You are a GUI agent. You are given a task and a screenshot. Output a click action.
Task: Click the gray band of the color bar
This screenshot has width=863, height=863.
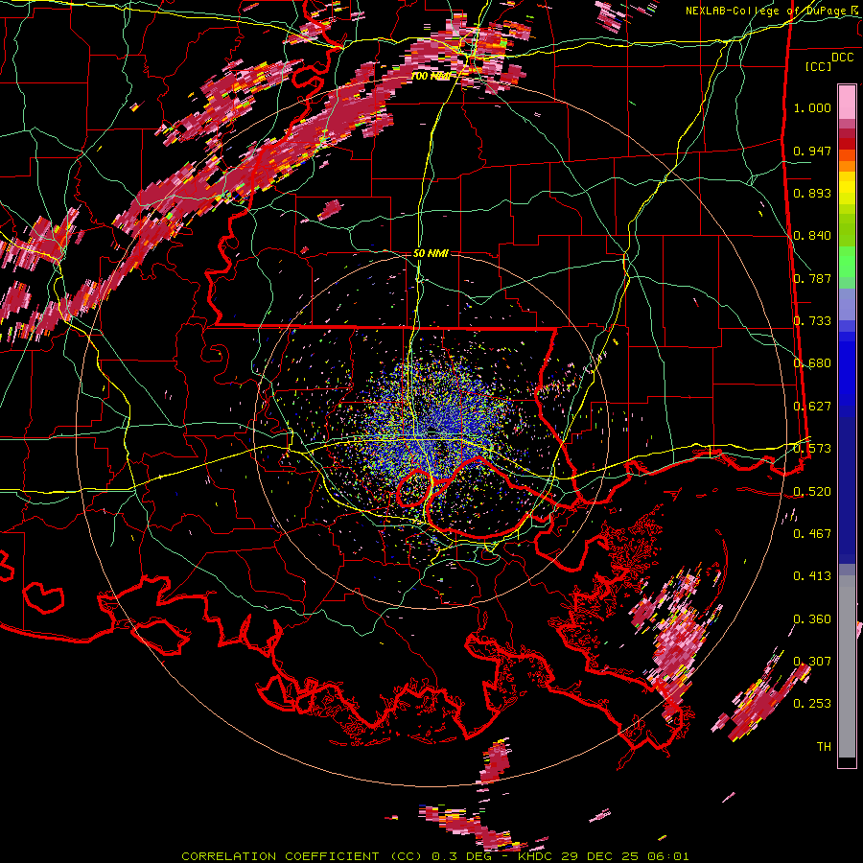pyautogui.click(x=847, y=666)
